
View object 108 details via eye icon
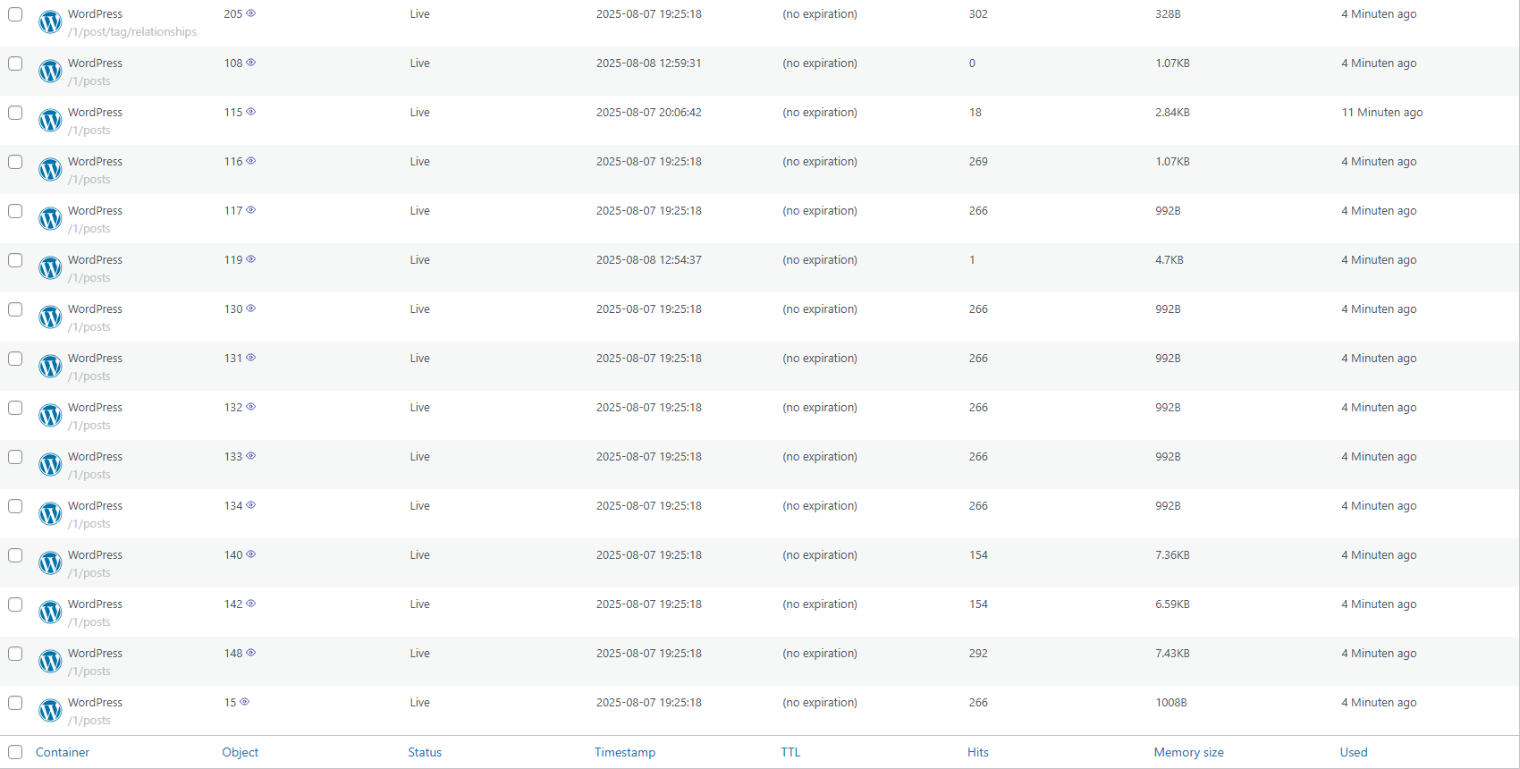coord(251,63)
